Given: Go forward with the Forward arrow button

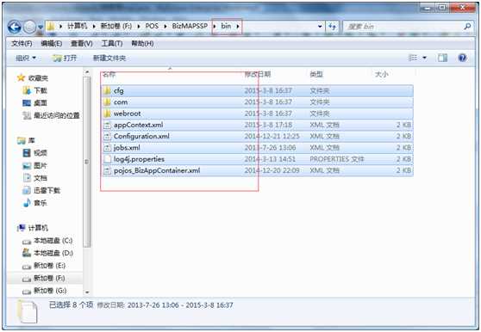Looking at the screenshot, I should coord(30,28).
